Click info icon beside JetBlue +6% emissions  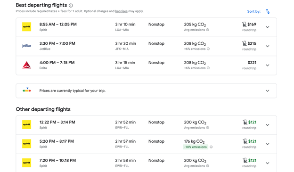(208, 49)
